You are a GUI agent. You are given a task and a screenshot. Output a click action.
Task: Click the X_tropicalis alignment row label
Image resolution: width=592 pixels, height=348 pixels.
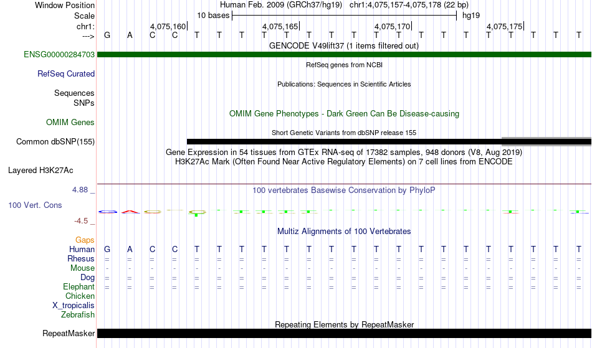(74, 306)
